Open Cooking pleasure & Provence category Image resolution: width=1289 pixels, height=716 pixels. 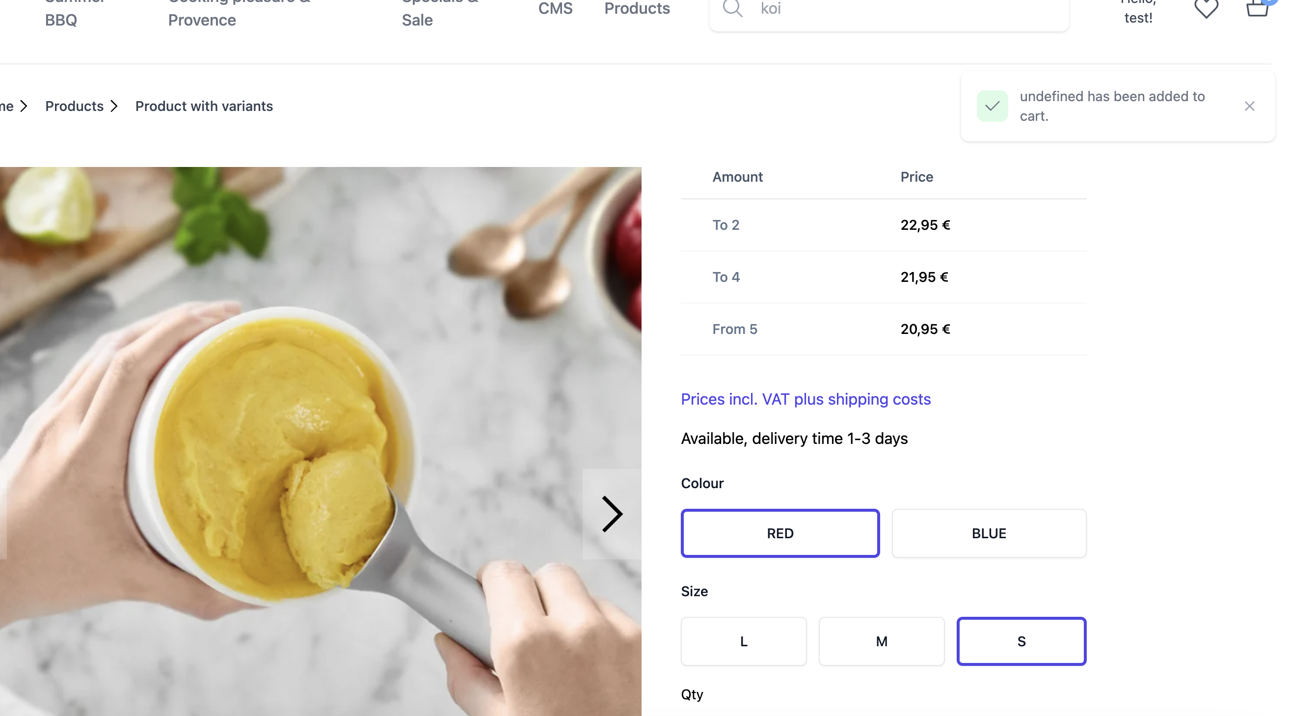click(238, 11)
